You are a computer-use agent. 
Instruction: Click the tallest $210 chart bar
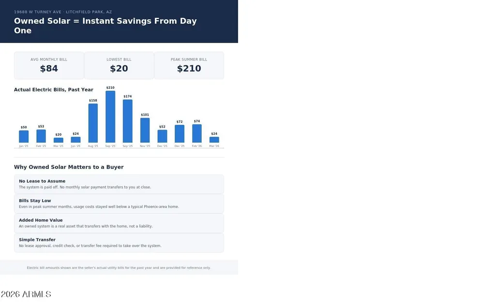tap(110, 117)
